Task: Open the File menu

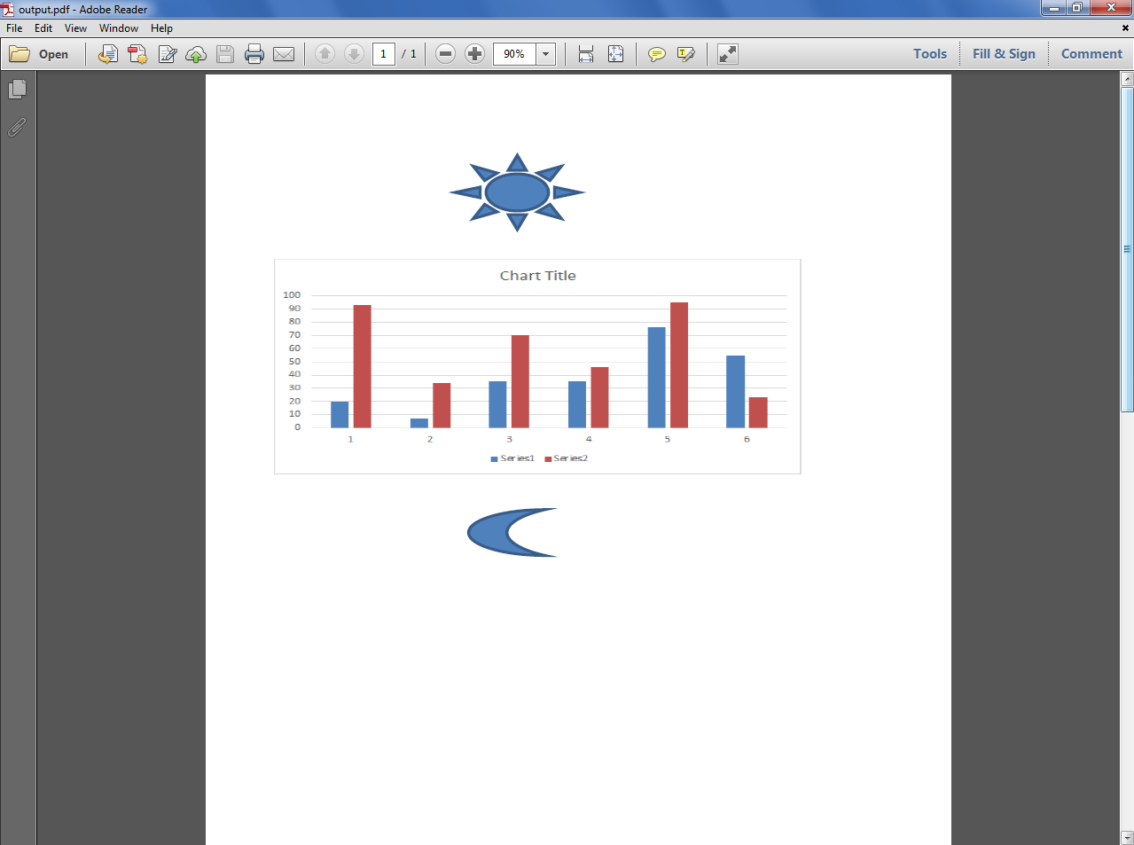Action: [x=14, y=28]
